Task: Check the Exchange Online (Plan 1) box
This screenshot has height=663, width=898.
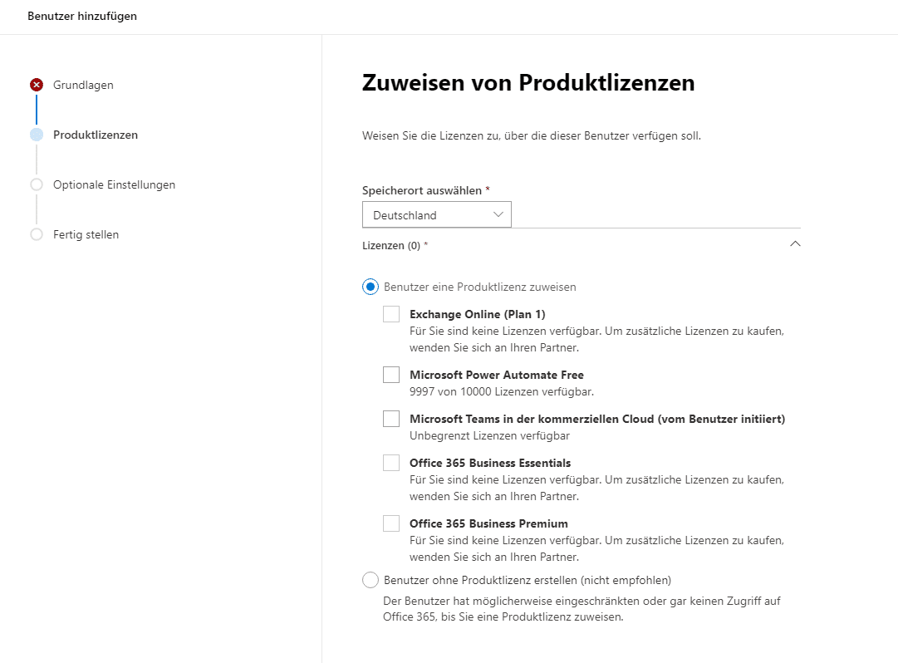Action: (x=391, y=314)
